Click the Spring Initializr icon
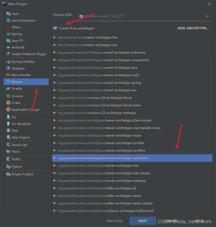The image size is (216, 227). tap(8, 62)
